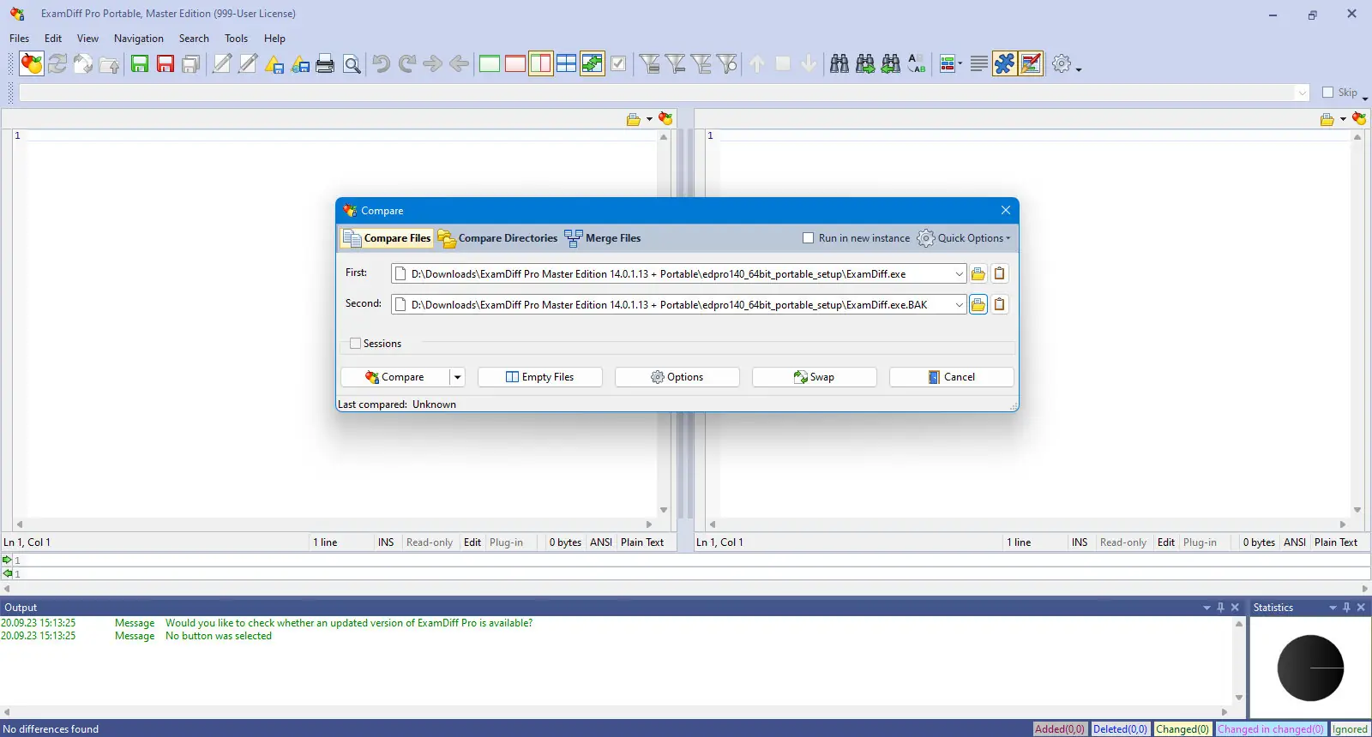Image resolution: width=1372 pixels, height=737 pixels.
Task: Click the Print toolbar icon
Action: [x=325, y=63]
